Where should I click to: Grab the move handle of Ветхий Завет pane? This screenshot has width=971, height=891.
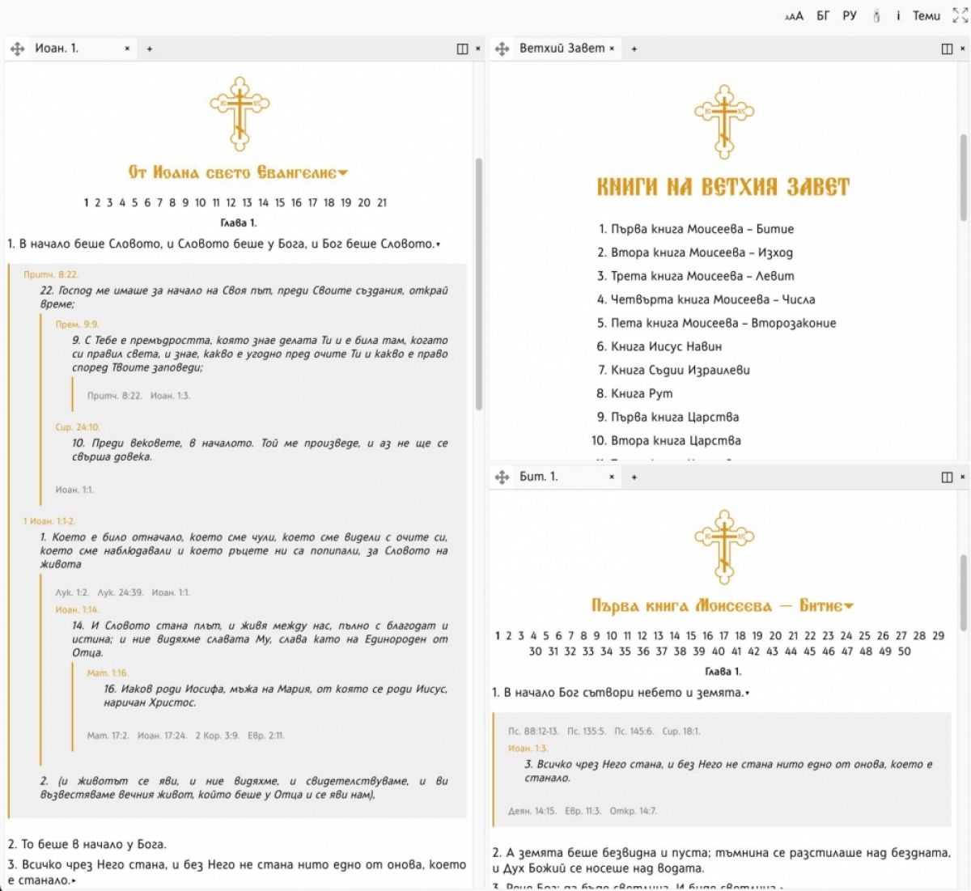[x=502, y=49]
